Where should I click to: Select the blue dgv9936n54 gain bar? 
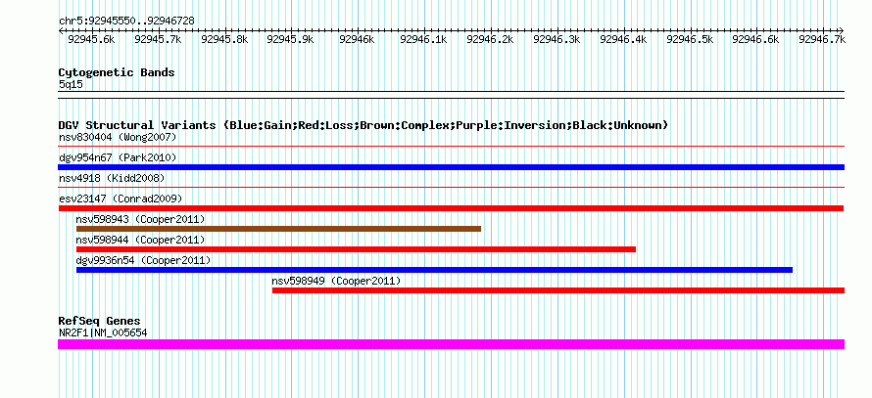point(434,270)
